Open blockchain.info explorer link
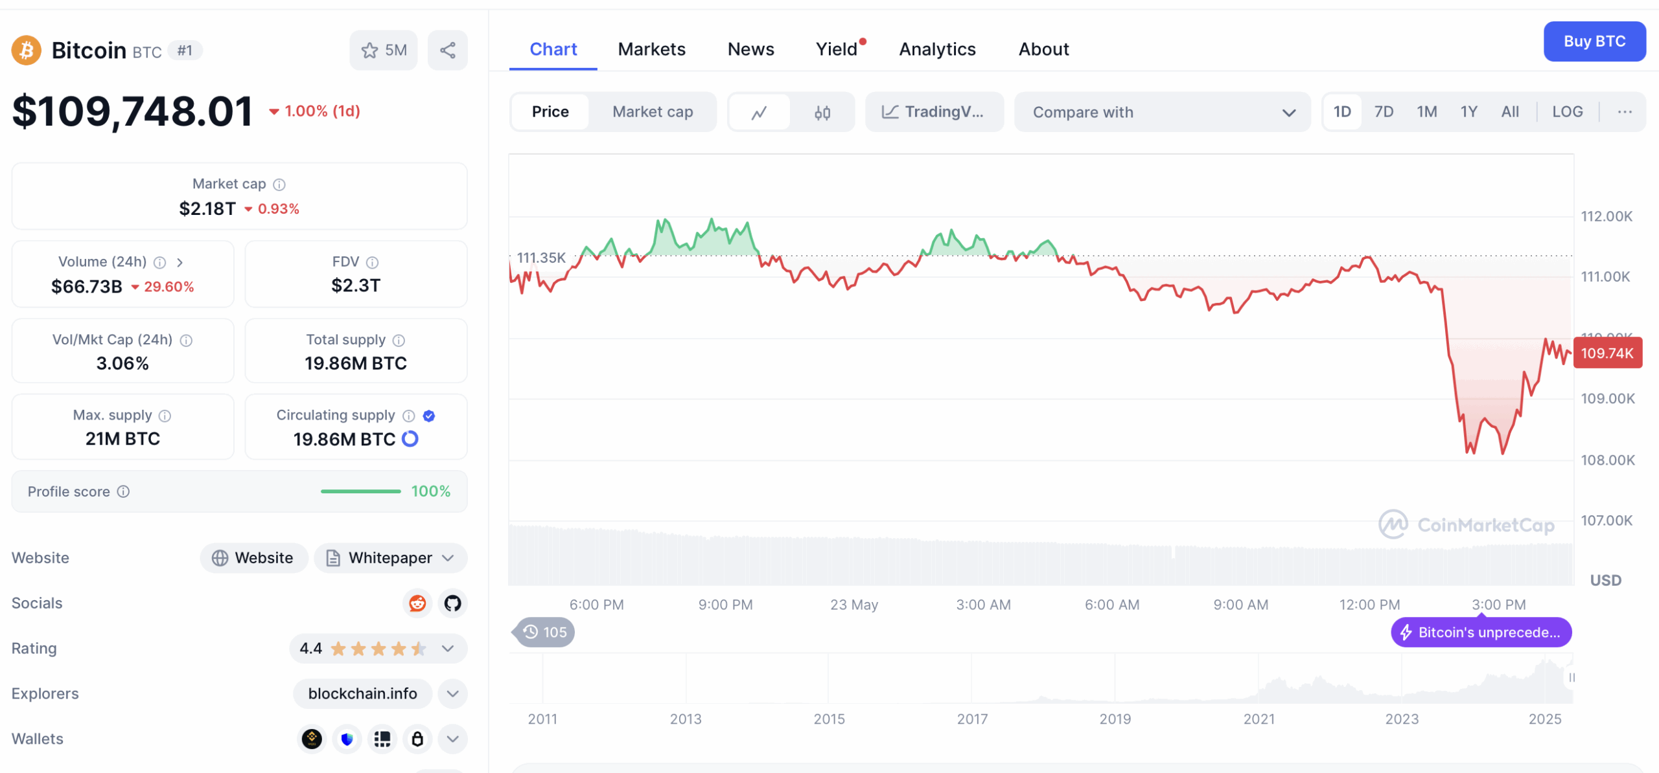Viewport: 1659px width, 773px height. (362, 693)
